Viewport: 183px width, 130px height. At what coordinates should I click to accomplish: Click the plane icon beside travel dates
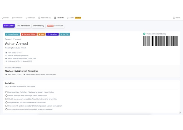(6, 61)
